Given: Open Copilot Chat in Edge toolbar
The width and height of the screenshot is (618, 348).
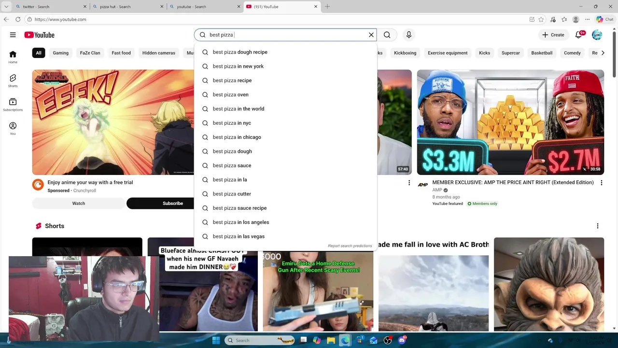Looking at the screenshot, I should point(605,19).
